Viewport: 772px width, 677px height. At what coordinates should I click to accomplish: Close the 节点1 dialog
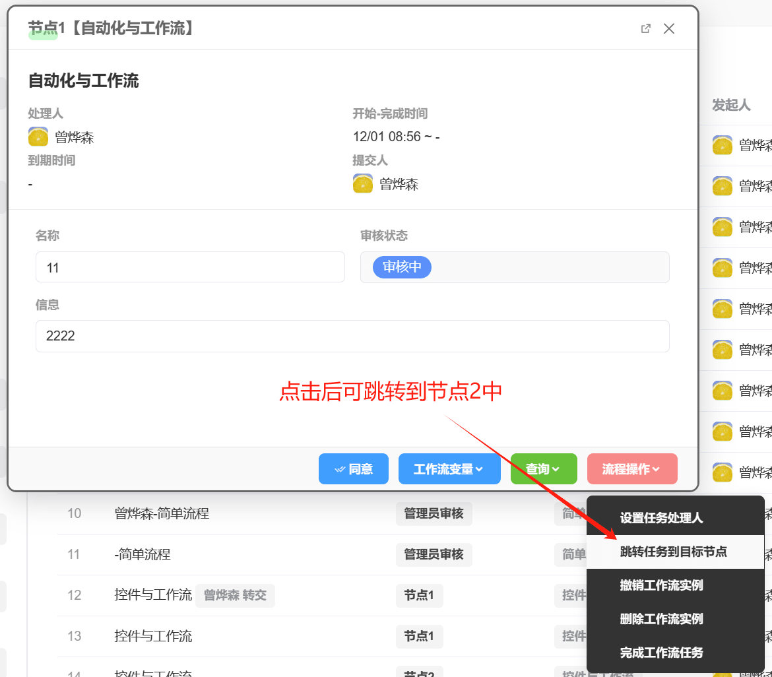click(x=669, y=28)
